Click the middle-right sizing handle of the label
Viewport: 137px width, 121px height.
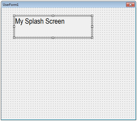tap(92, 27)
